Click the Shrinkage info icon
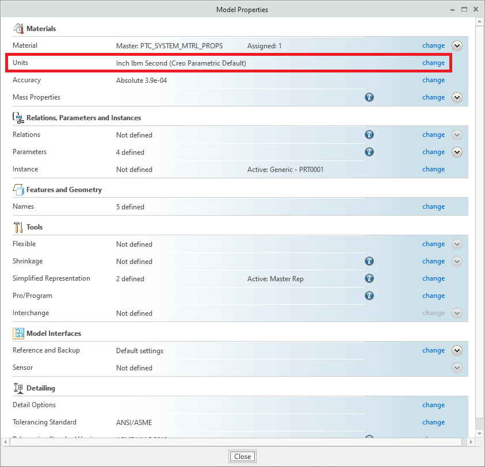The height and width of the screenshot is (467, 485). [x=369, y=261]
